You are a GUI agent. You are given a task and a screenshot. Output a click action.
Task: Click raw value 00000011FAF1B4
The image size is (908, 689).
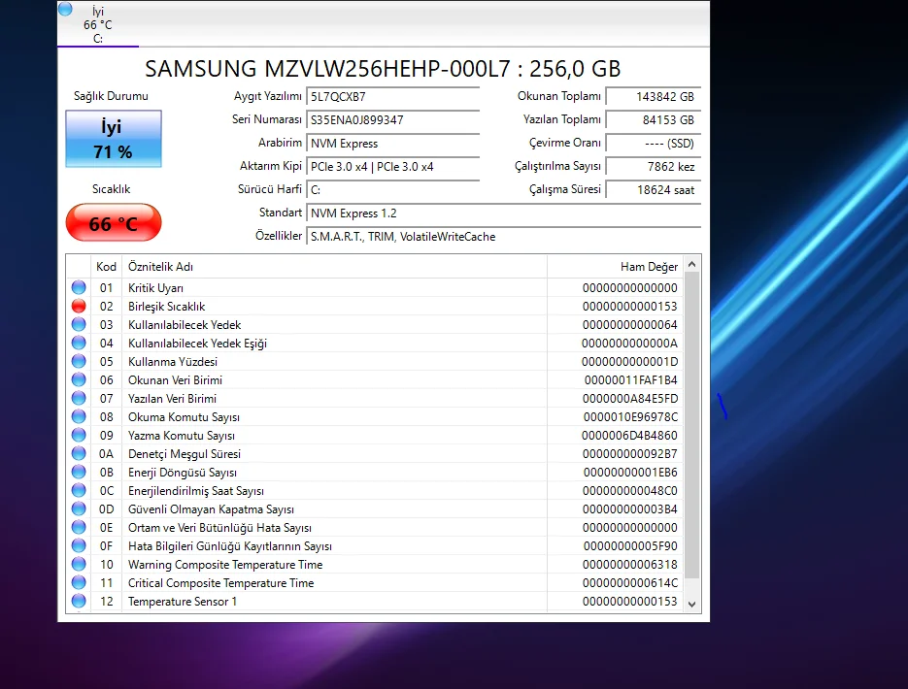point(630,380)
